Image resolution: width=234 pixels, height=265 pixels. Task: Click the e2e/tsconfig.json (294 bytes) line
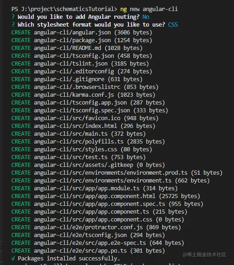click(88, 235)
